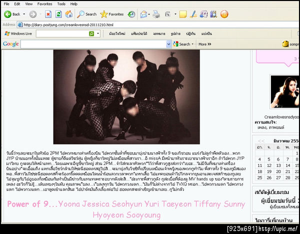Open Favorites star button
The height and width of the screenshot is (234, 300).
pyautogui.click(x=112, y=14)
